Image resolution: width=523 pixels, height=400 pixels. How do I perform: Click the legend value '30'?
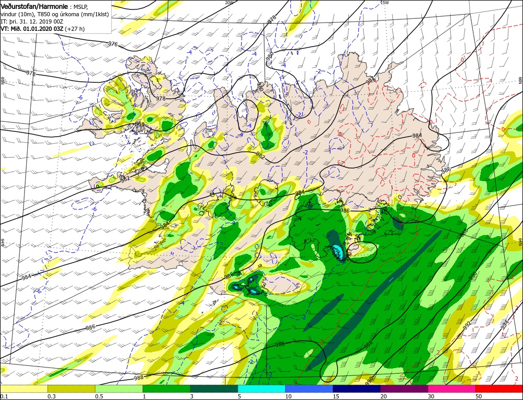[x=431, y=396]
